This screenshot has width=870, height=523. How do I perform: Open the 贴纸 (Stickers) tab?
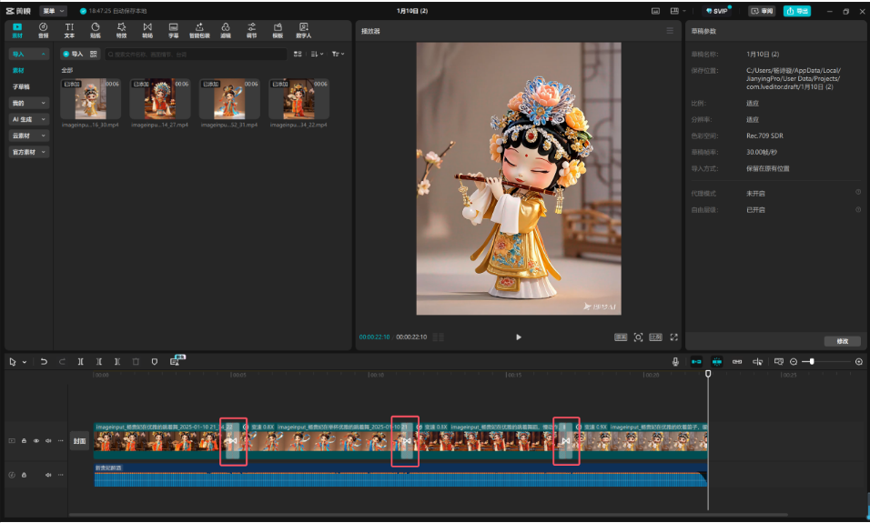point(96,30)
